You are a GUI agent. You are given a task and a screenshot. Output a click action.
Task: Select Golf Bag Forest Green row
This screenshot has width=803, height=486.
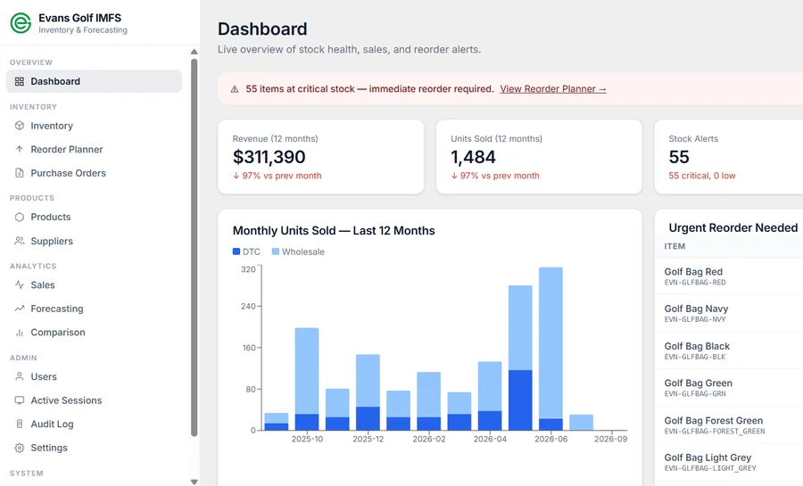729,424
